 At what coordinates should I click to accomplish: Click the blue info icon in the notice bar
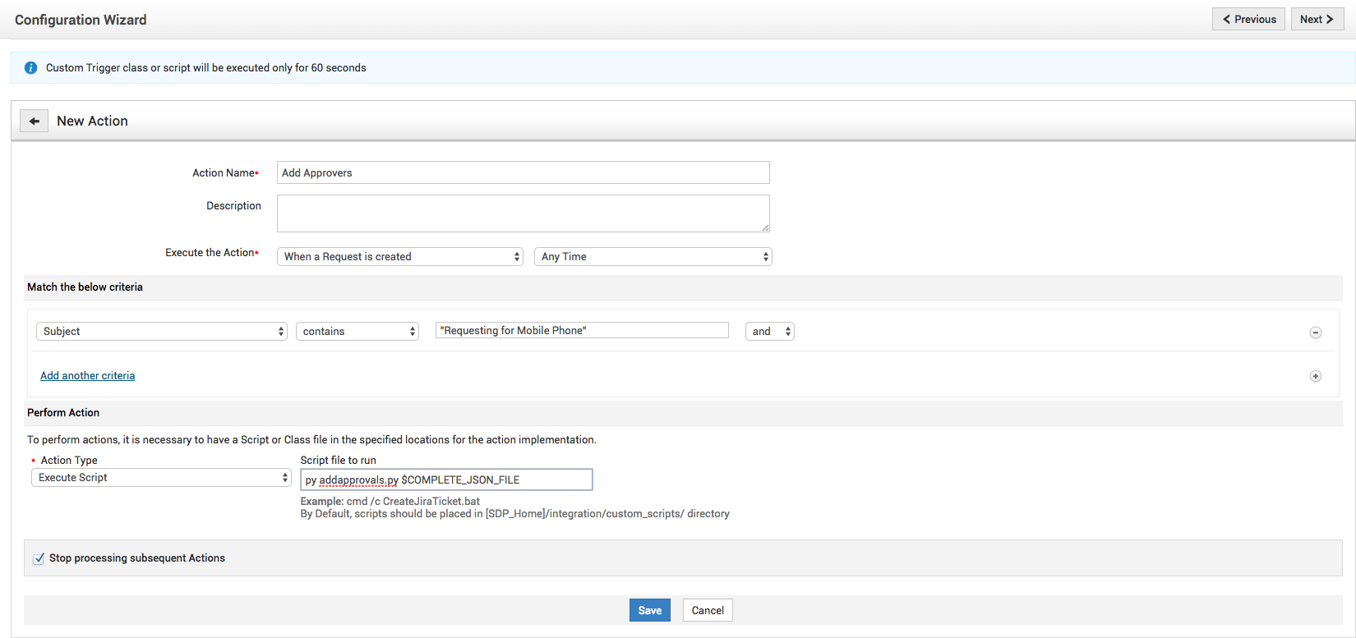[x=30, y=68]
